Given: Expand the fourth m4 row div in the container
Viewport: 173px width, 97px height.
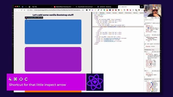Looking at the screenshot, I should 97,34.
